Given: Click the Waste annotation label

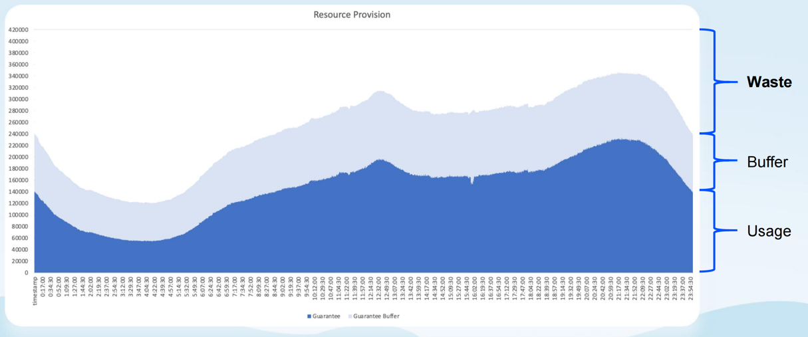Looking at the screenshot, I should click(769, 82).
